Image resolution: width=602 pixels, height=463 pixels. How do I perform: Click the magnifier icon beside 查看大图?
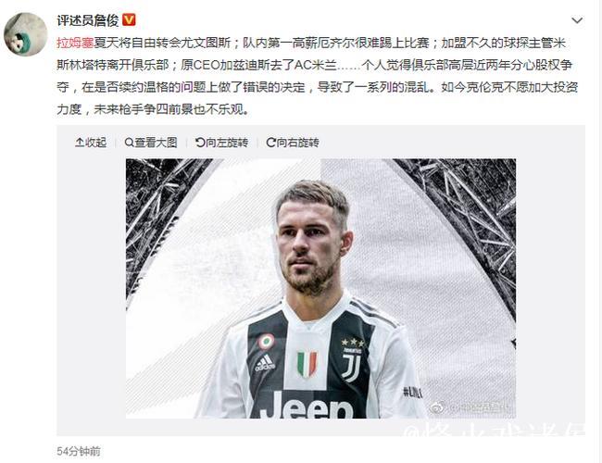coord(129,143)
